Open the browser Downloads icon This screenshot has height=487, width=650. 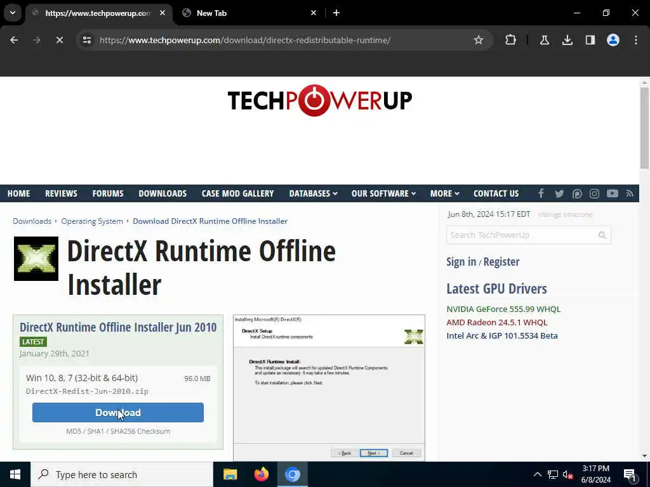tap(567, 40)
